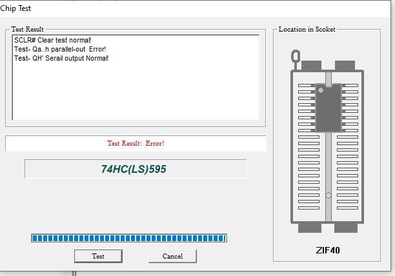The height and width of the screenshot is (276, 395).
Task: Click the round marker on the socket center strip
Action: [x=329, y=195]
